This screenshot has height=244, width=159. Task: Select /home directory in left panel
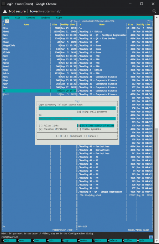pos(39,42)
